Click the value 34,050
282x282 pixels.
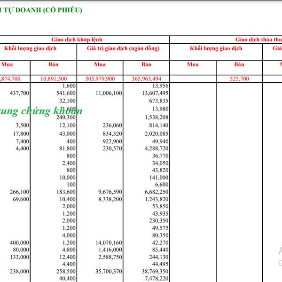[160, 163]
